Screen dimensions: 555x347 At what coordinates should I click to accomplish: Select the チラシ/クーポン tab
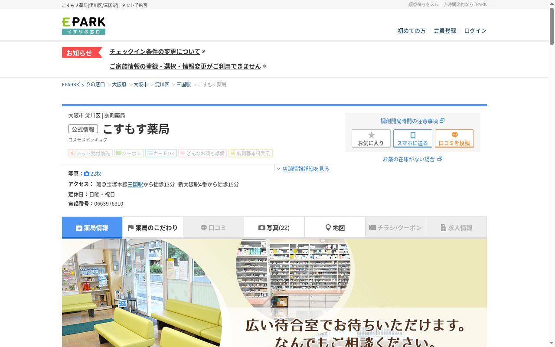(395, 228)
